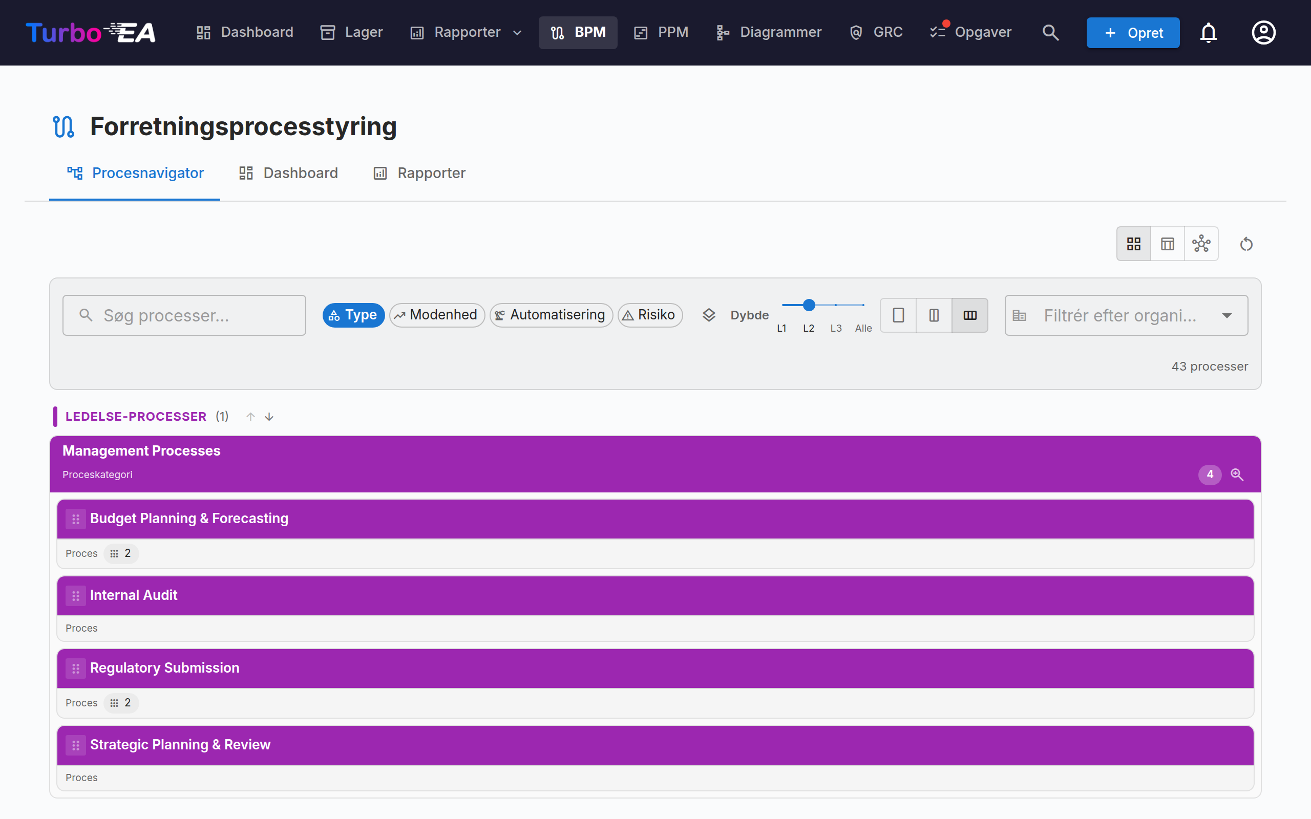Open Opgaver tasks in navigation
The height and width of the screenshot is (819, 1311).
(x=970, y=32)
